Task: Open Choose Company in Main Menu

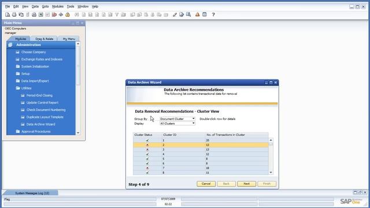Action: tap(34, 52)
